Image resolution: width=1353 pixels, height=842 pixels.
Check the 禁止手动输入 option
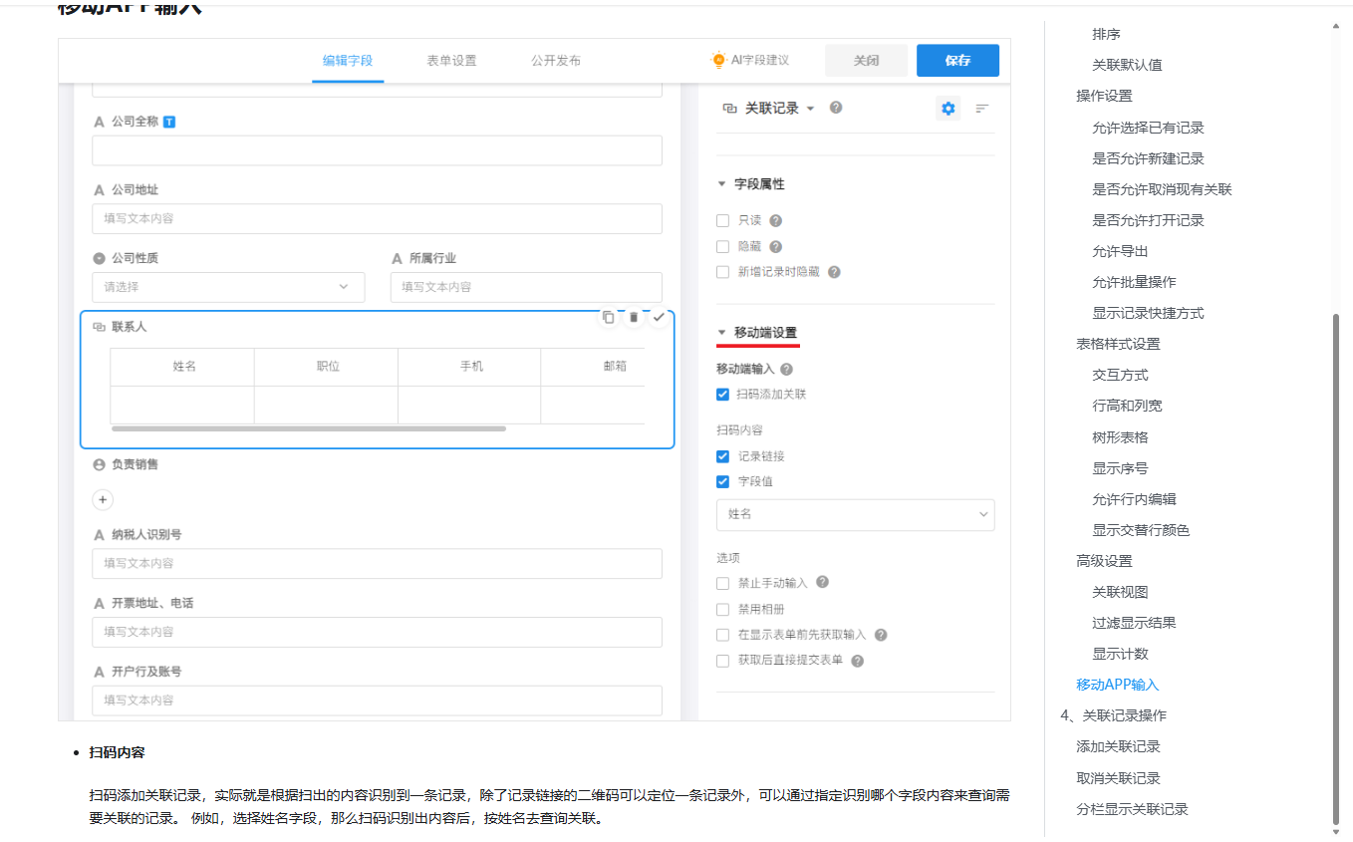pos(723,583)
